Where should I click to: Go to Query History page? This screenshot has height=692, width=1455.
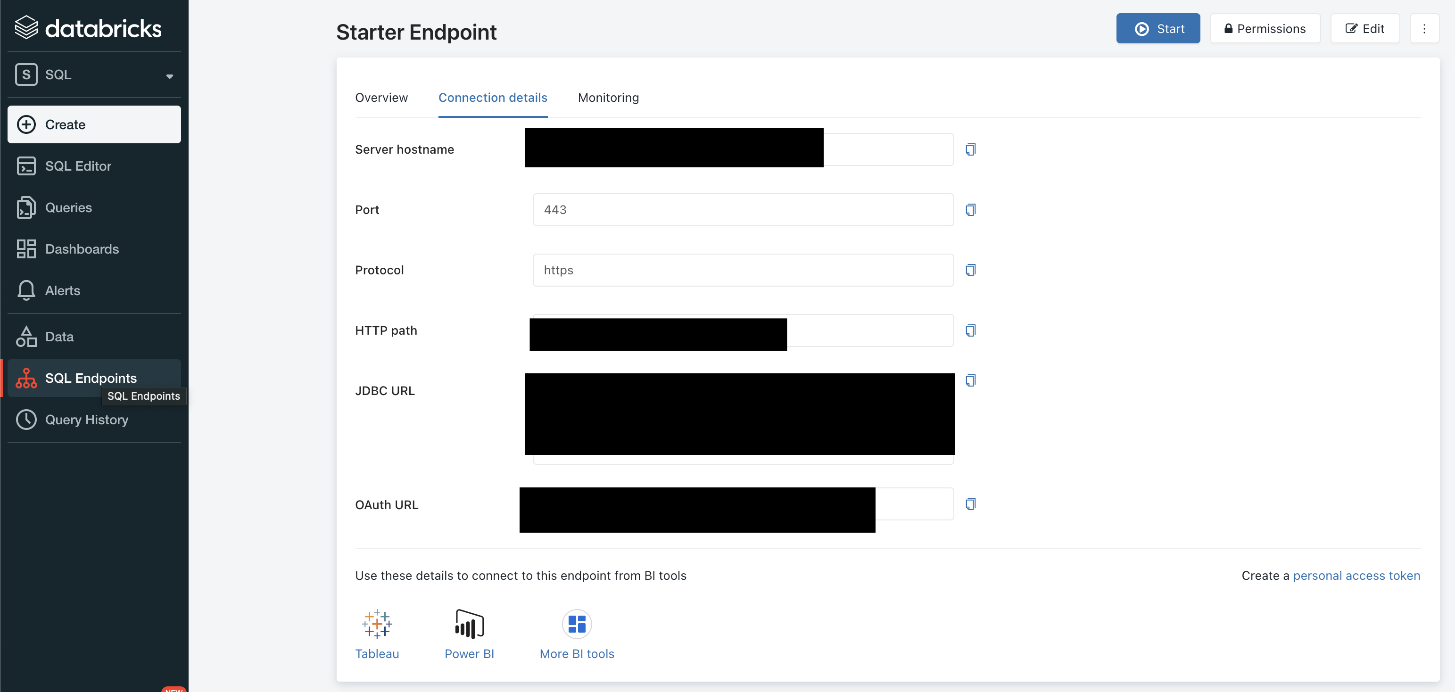click(x=86, y=420)
